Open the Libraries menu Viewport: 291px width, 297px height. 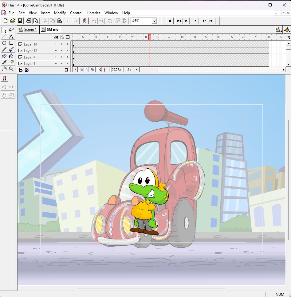pyautogui.click(x=93, y=13)
